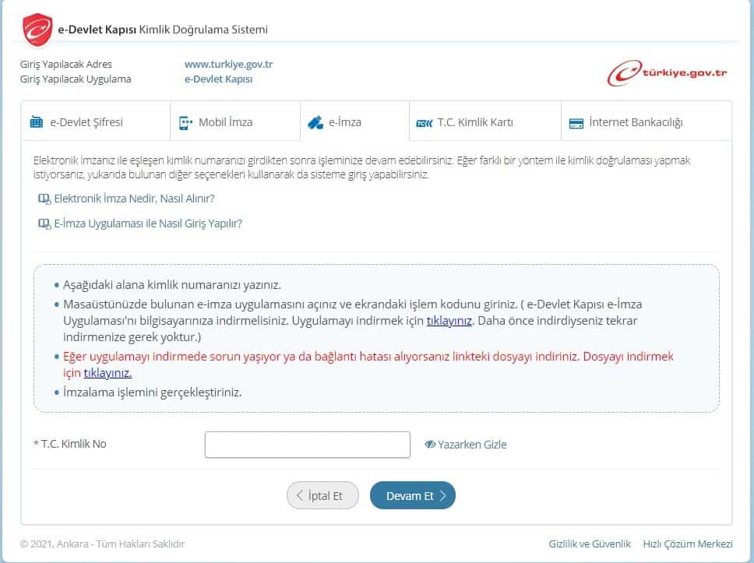The width and height of the screenshot is (754, 563).
Task: Click the T.C. Kimlik Kartı icon
Action: point(425,122)
